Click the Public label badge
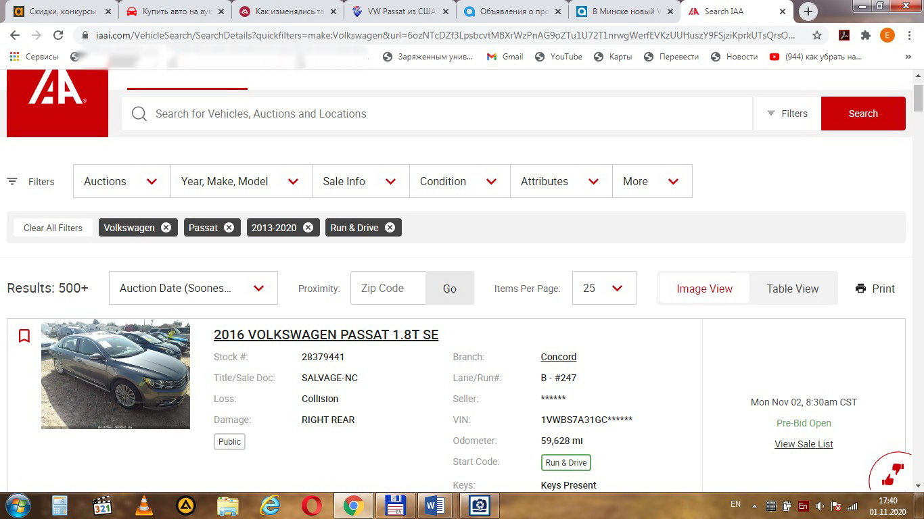The height and width of the screenshot is (519, 924). [x=229, y=442]
